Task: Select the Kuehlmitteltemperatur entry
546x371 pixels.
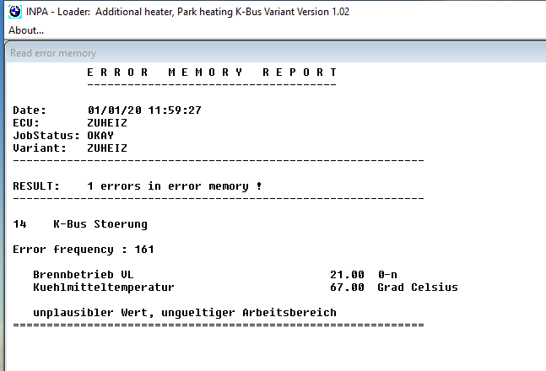Action: (104, 288)
